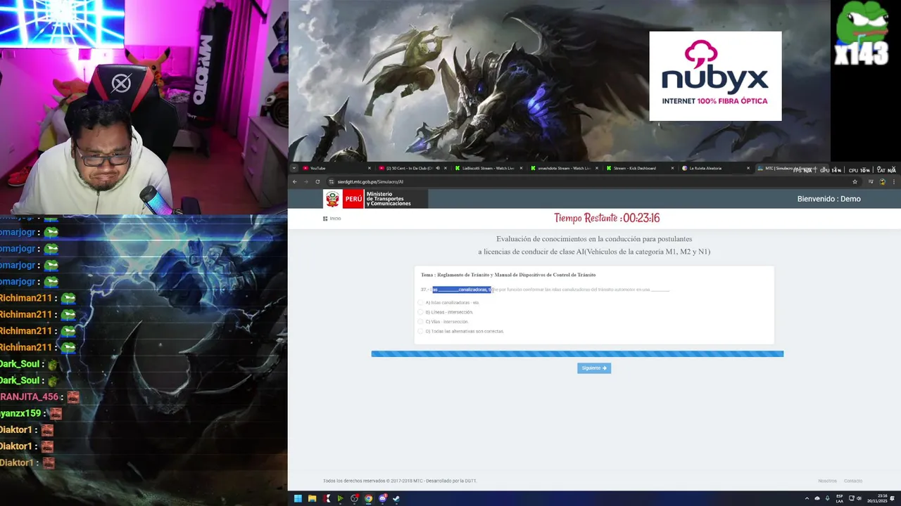The image size is (901, 506).
Task: Click the Tiempo Restante countdown timer
Action: (607, 218)
